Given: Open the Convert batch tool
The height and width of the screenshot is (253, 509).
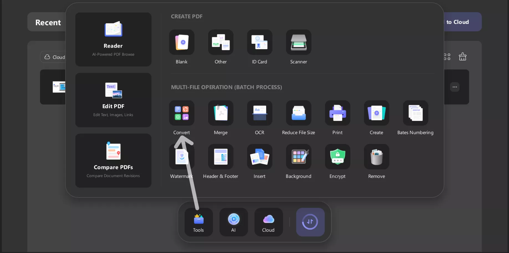Looking at the screenshot, I should point(181,113).
